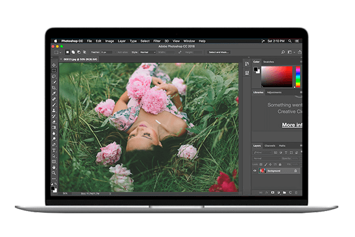The image size is (355, 237).
Task: Open the layer Kind filter dropdown
Action: (262, 152)
